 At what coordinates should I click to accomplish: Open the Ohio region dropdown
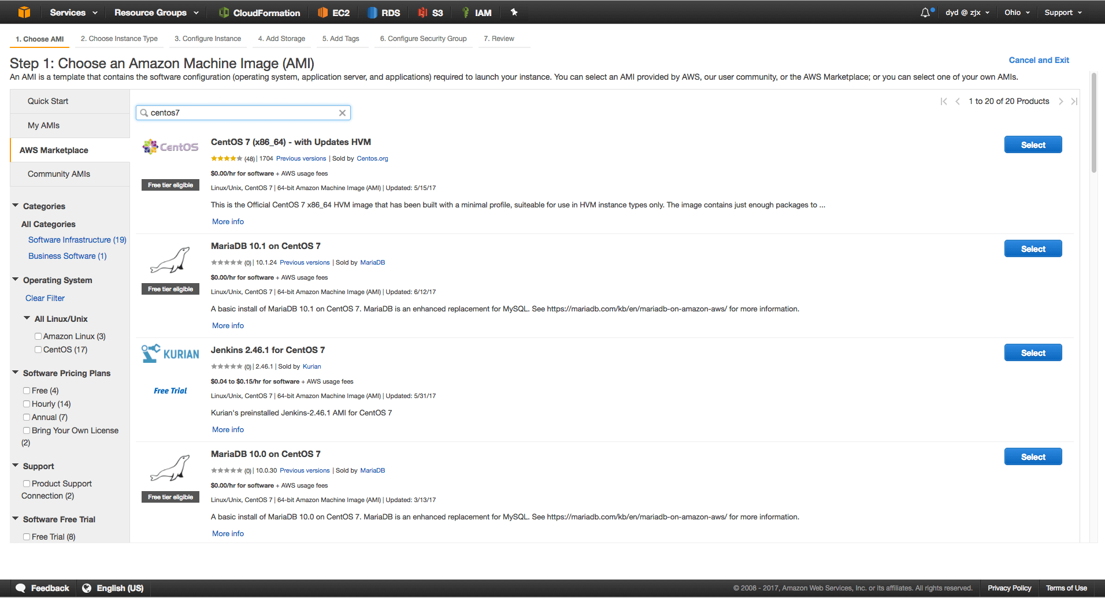1017,13
